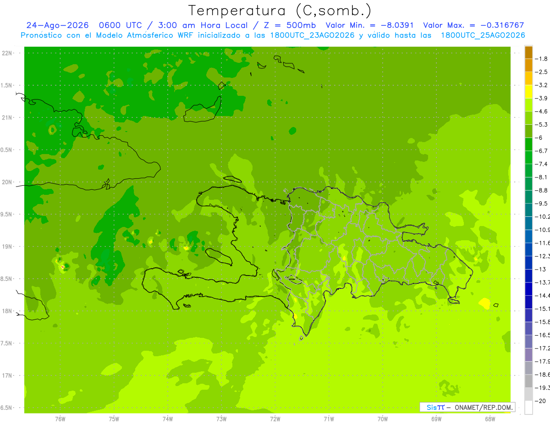Click the "-3.9" color scale value

pos(541,98)
